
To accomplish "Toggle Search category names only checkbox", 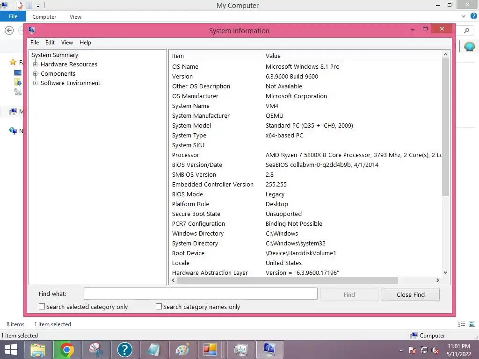I will click(159, 307).
